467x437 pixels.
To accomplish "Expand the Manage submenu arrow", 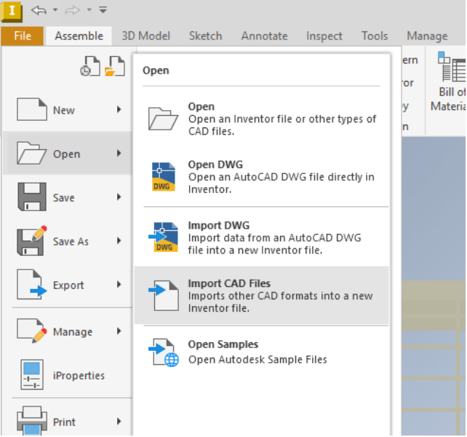I will (x=119, y=331).
